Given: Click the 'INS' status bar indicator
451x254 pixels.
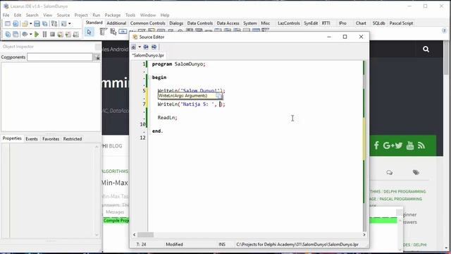Looking at the screenshot, I should (x=222, y=244).
